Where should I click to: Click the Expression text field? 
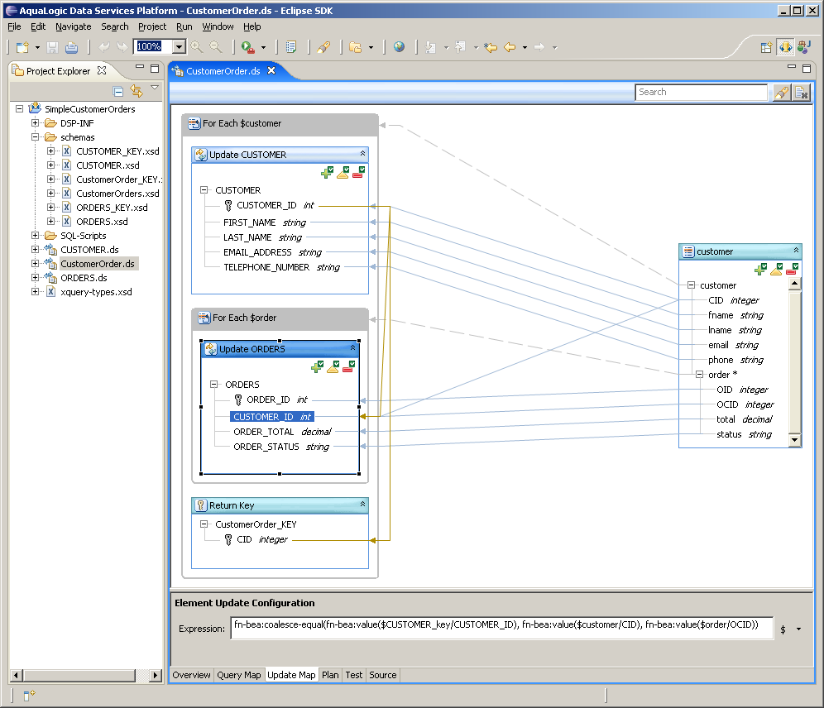502,628
